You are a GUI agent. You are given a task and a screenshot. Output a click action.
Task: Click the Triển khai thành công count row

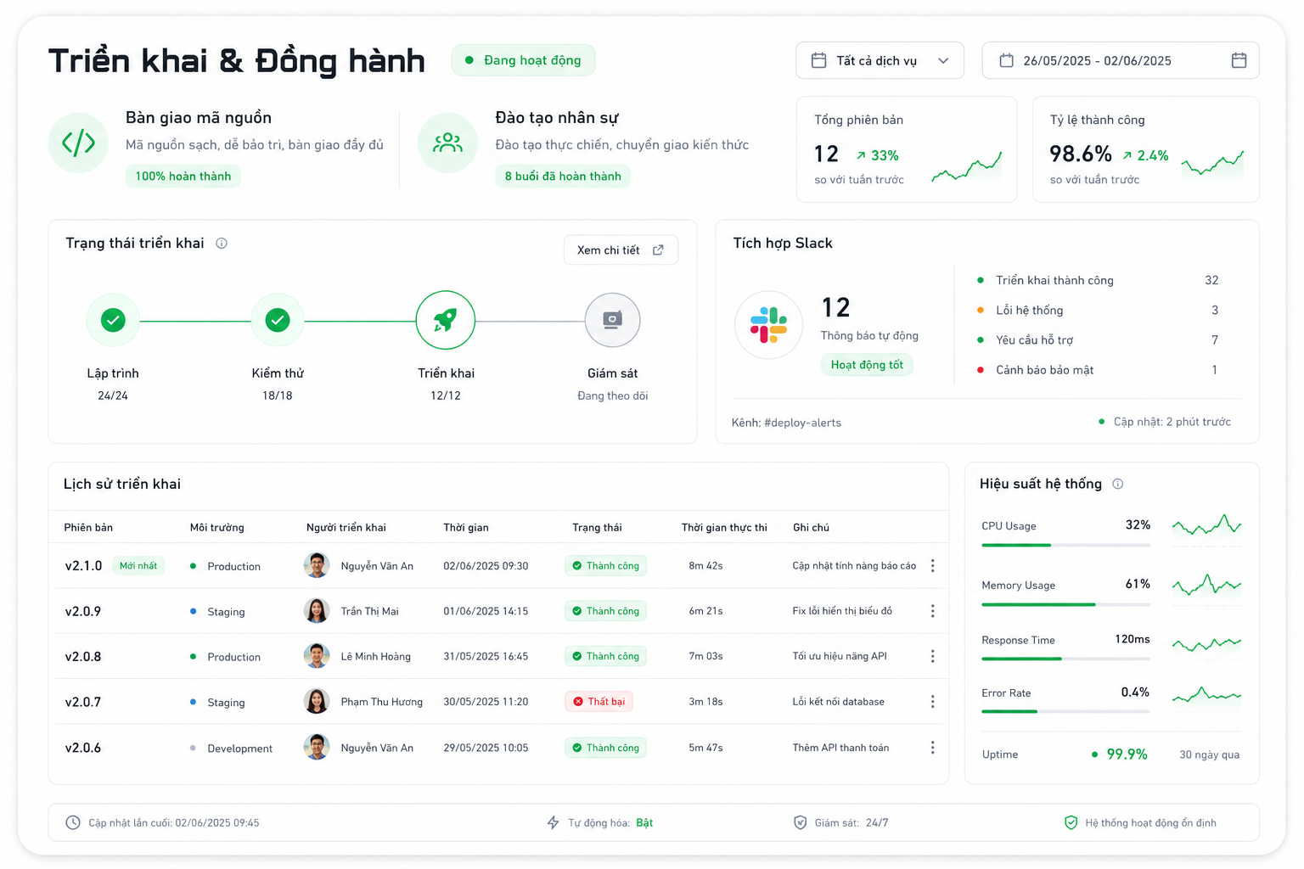click(1098, 280)
